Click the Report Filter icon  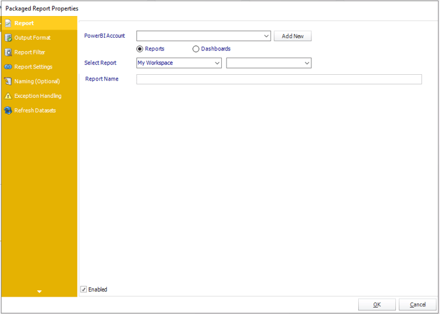[8, 52]
